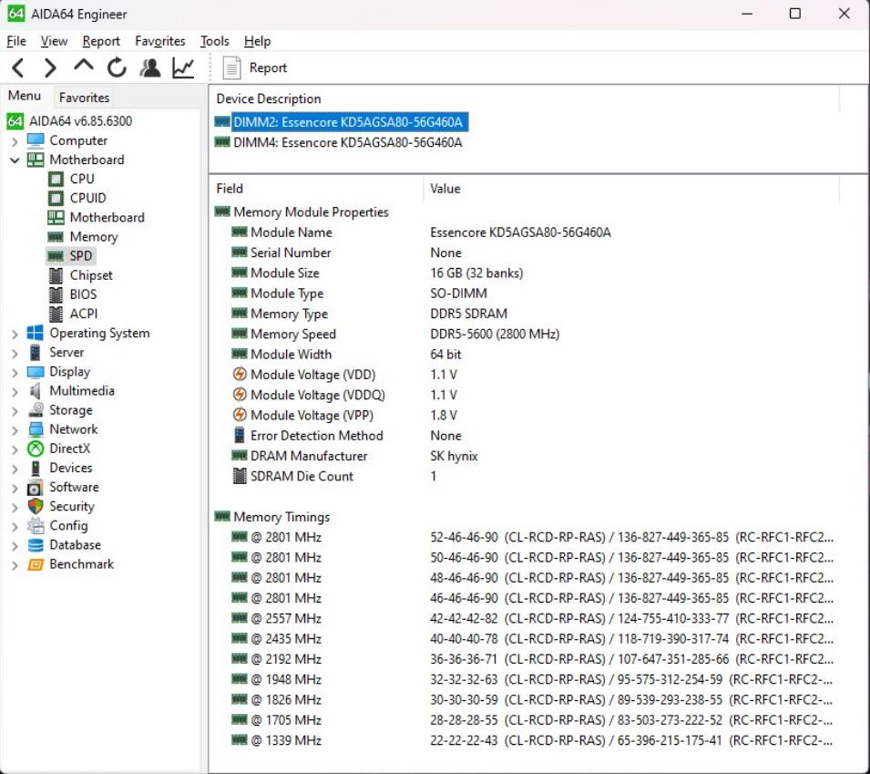Click the Memory module icon in the tree
This screenshot has width=870, height=774.
pos(56,237)
